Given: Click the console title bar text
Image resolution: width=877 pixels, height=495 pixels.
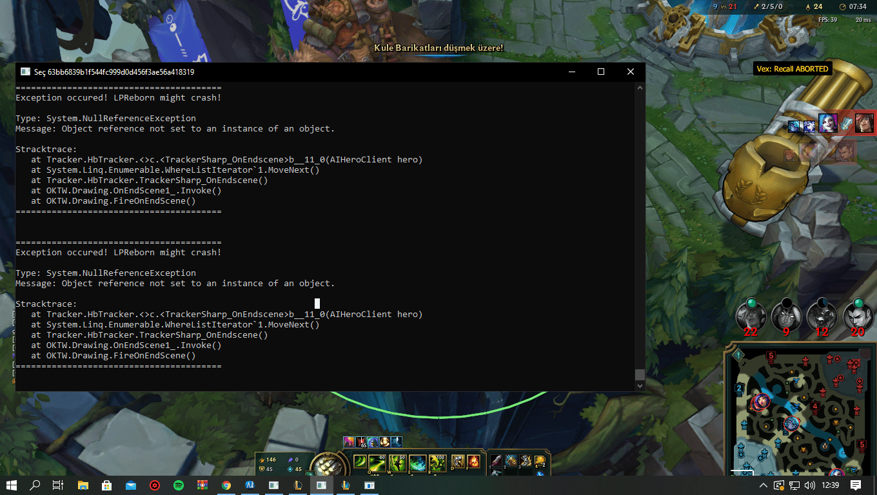Looking at the screenshot, I should click(114, 72).
